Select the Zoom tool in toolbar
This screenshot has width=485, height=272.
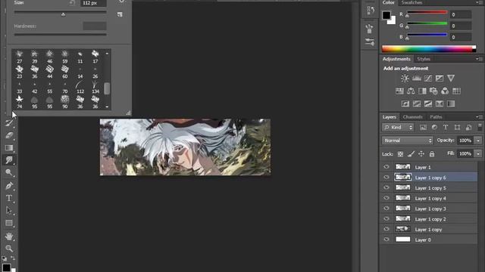(9, 249)
